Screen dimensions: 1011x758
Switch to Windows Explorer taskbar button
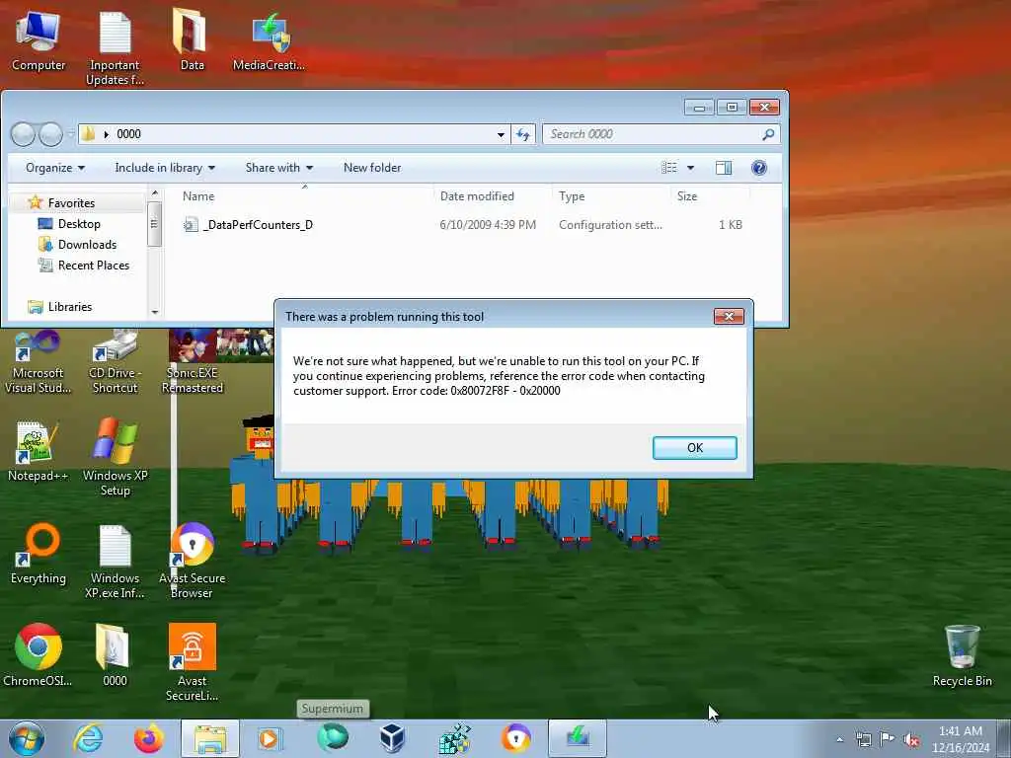pos(209,738)
